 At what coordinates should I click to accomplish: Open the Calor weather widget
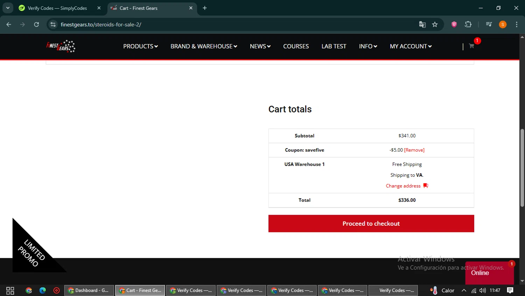(x=442, y=290)
